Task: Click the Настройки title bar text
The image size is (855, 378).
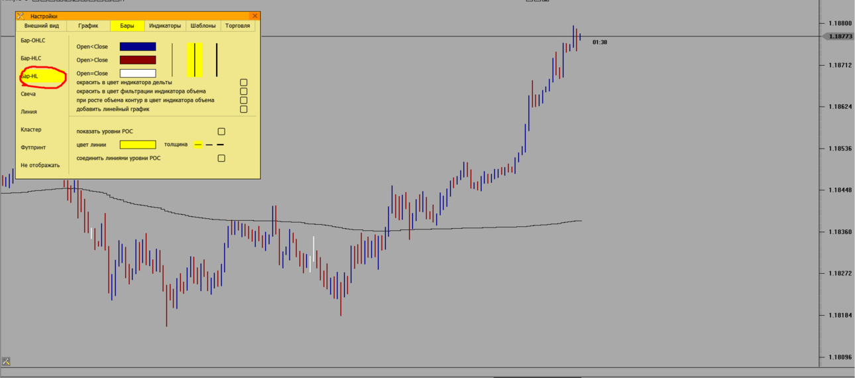Action: [44, 16]
